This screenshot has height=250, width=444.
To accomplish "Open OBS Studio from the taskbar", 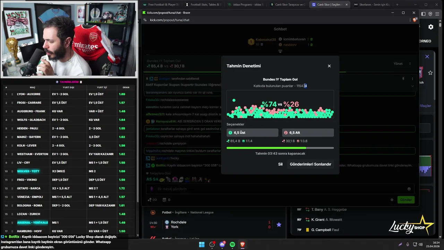I will coord(212,244).
